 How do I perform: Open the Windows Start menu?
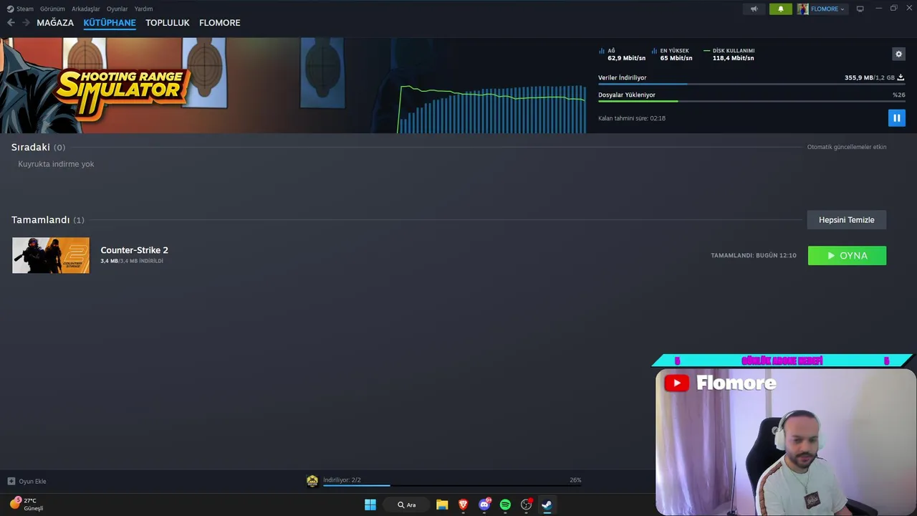point(370,505)
